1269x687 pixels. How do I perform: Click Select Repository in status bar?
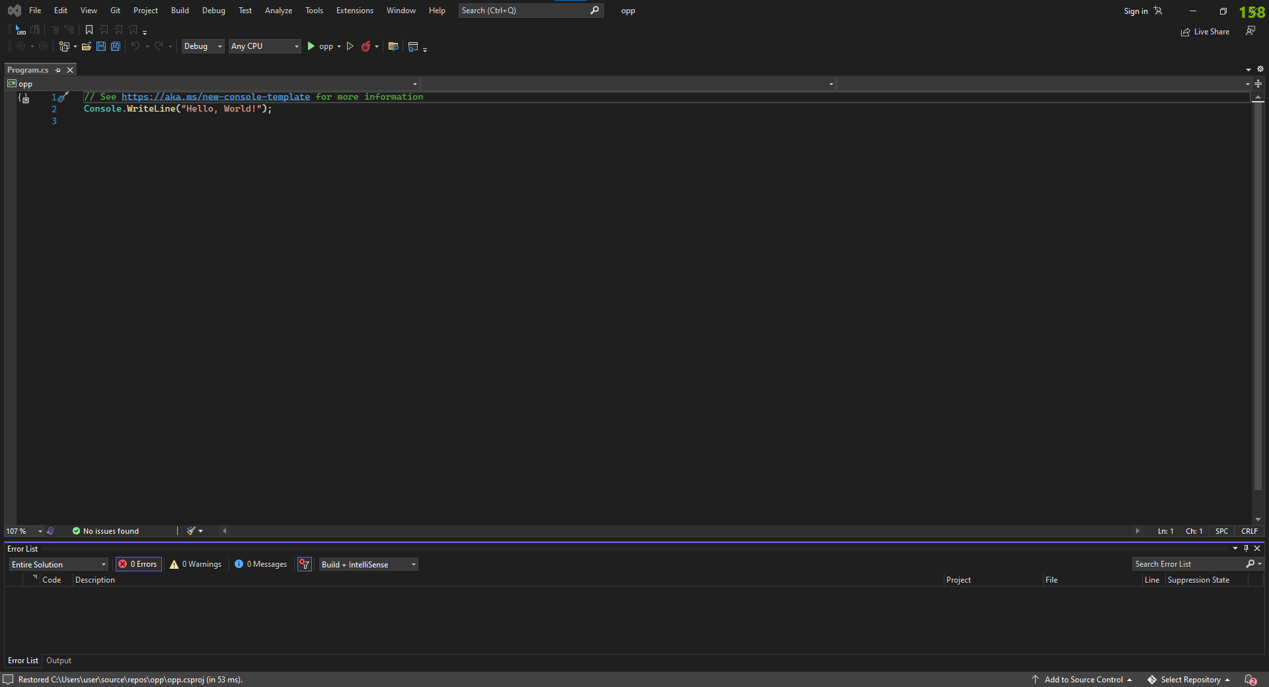click(1189, 680)
